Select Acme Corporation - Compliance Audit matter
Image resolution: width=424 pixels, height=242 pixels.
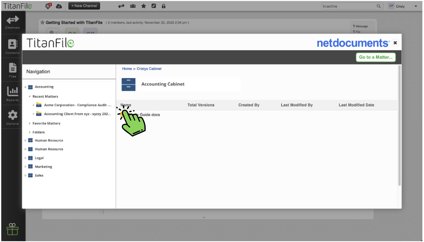point(78,105)
